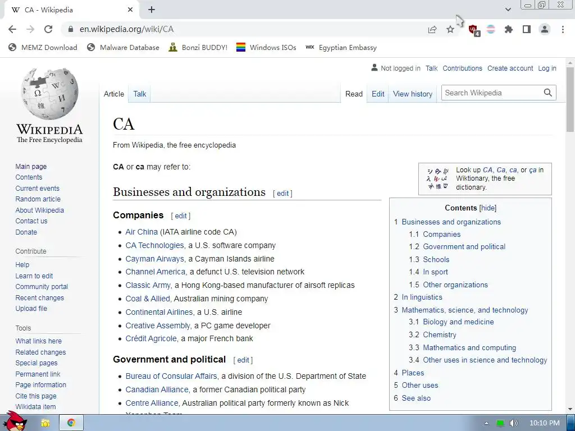575x431 pixels.
Task: View site information lock icon
Action: coord(71,29)
